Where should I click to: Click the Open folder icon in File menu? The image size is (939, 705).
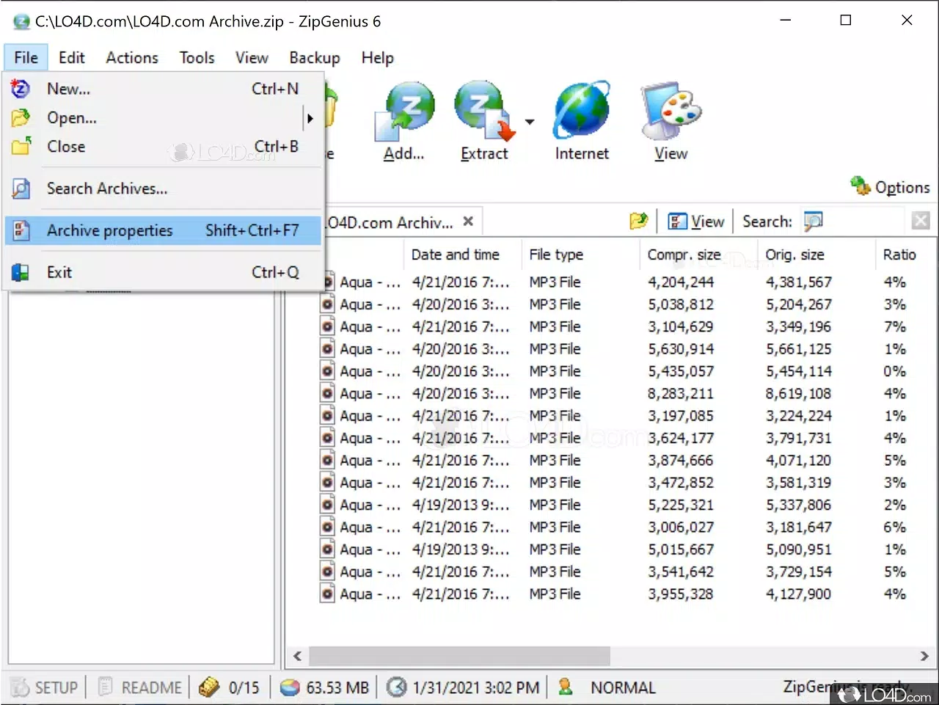tap(21, 117)
